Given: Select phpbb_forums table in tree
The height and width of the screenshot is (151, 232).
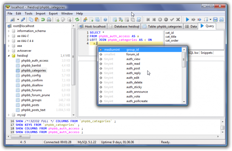Looking at the screenshot, I should (x=32, y=90).
